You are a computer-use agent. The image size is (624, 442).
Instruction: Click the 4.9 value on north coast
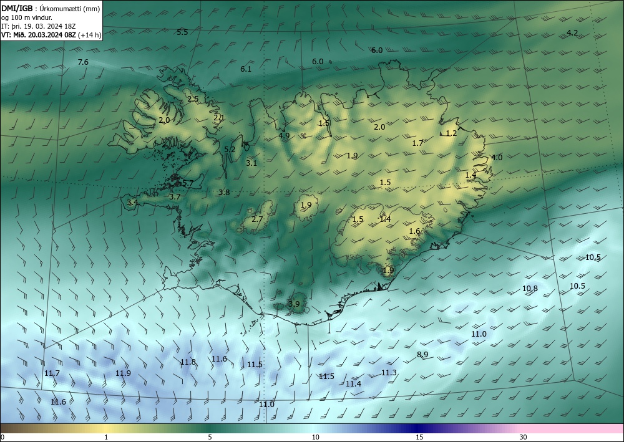[x=284, y=135]
